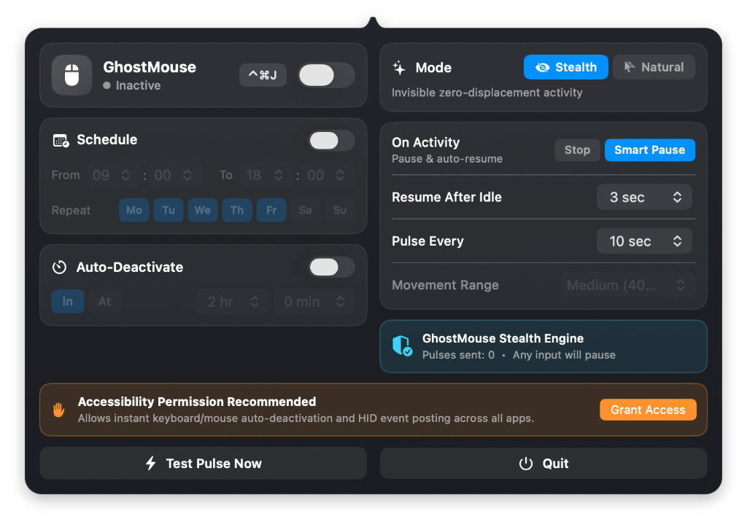The height and width of the screenshot is (527, 747).
Task: Open the 0 min duration selector
Action: (x=314, y=302)
